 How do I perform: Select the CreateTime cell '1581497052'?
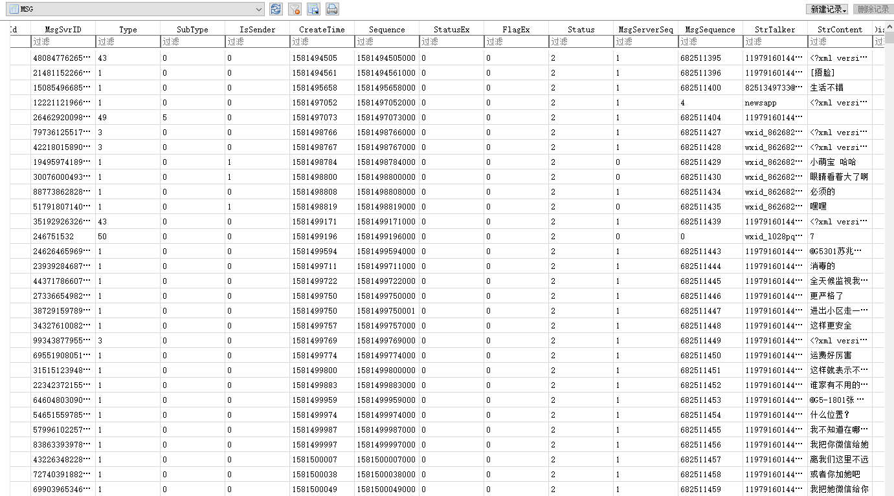322,103
